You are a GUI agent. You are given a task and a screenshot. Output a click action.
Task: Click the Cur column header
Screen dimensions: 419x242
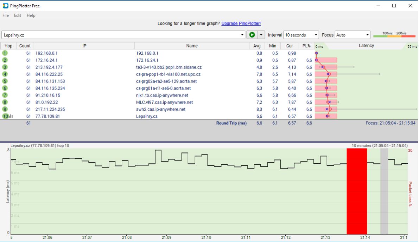290,46
